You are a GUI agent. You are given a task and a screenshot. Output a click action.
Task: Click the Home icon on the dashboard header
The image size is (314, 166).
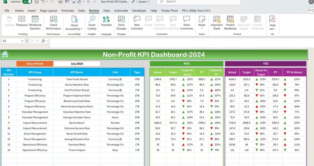click(x=5, y=54)
